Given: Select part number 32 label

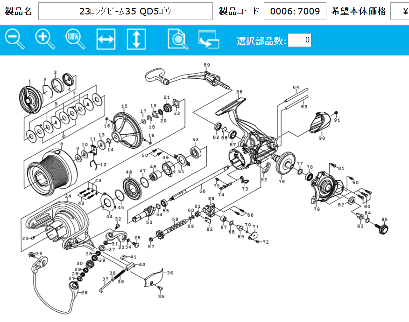Looking at the screenshot, I should pyautogui.click(x=118, y=219).
